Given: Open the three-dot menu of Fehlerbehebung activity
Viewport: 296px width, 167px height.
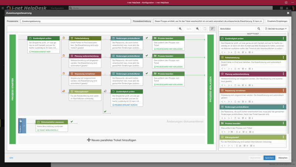Looking at the screenshot, I should (283, 58).
